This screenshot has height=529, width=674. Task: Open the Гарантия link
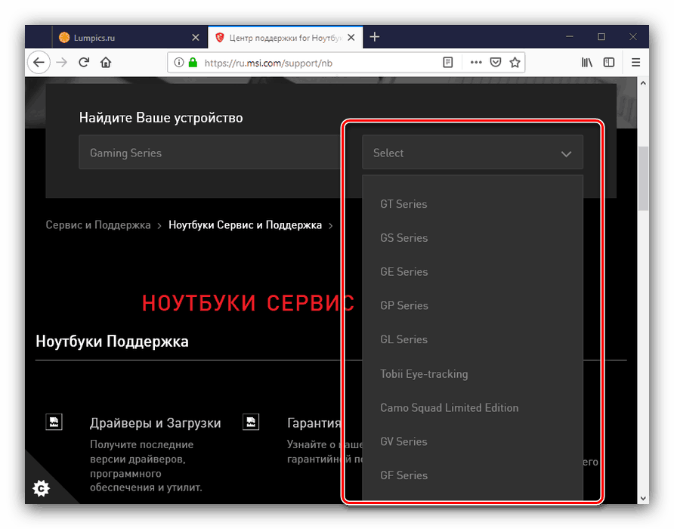point(314,422)
